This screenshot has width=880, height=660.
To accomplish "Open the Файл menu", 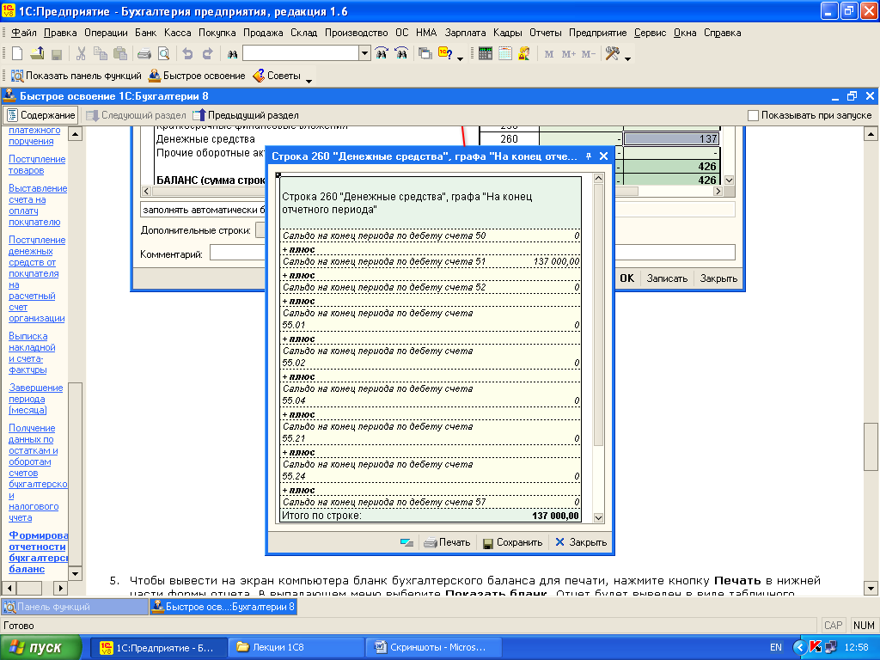I will (x=23, y=33).
